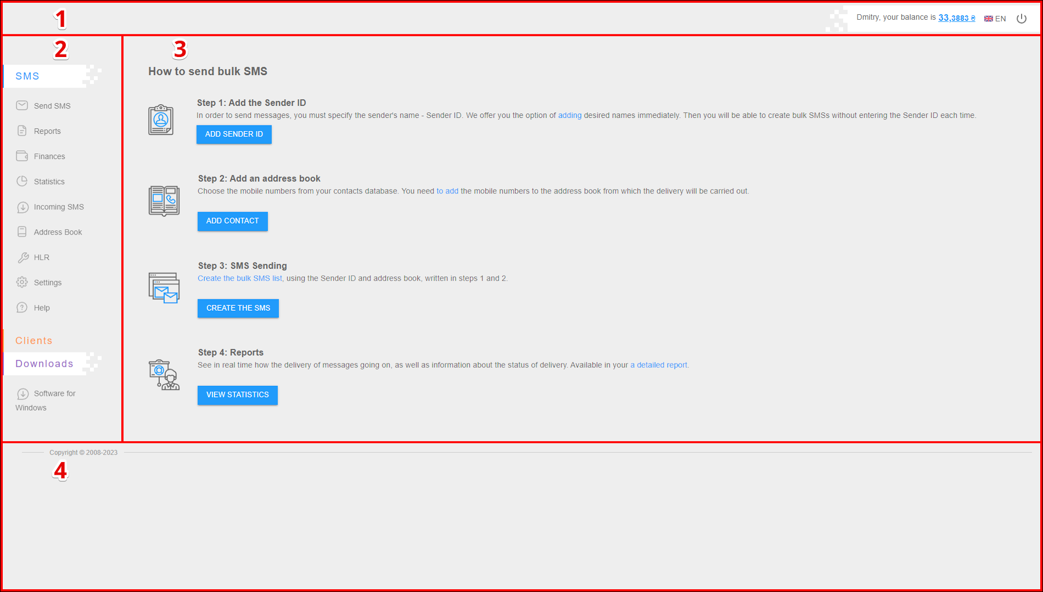Click the power logout icon
Screen dimensions: 1043x592
pos(1021,19)
